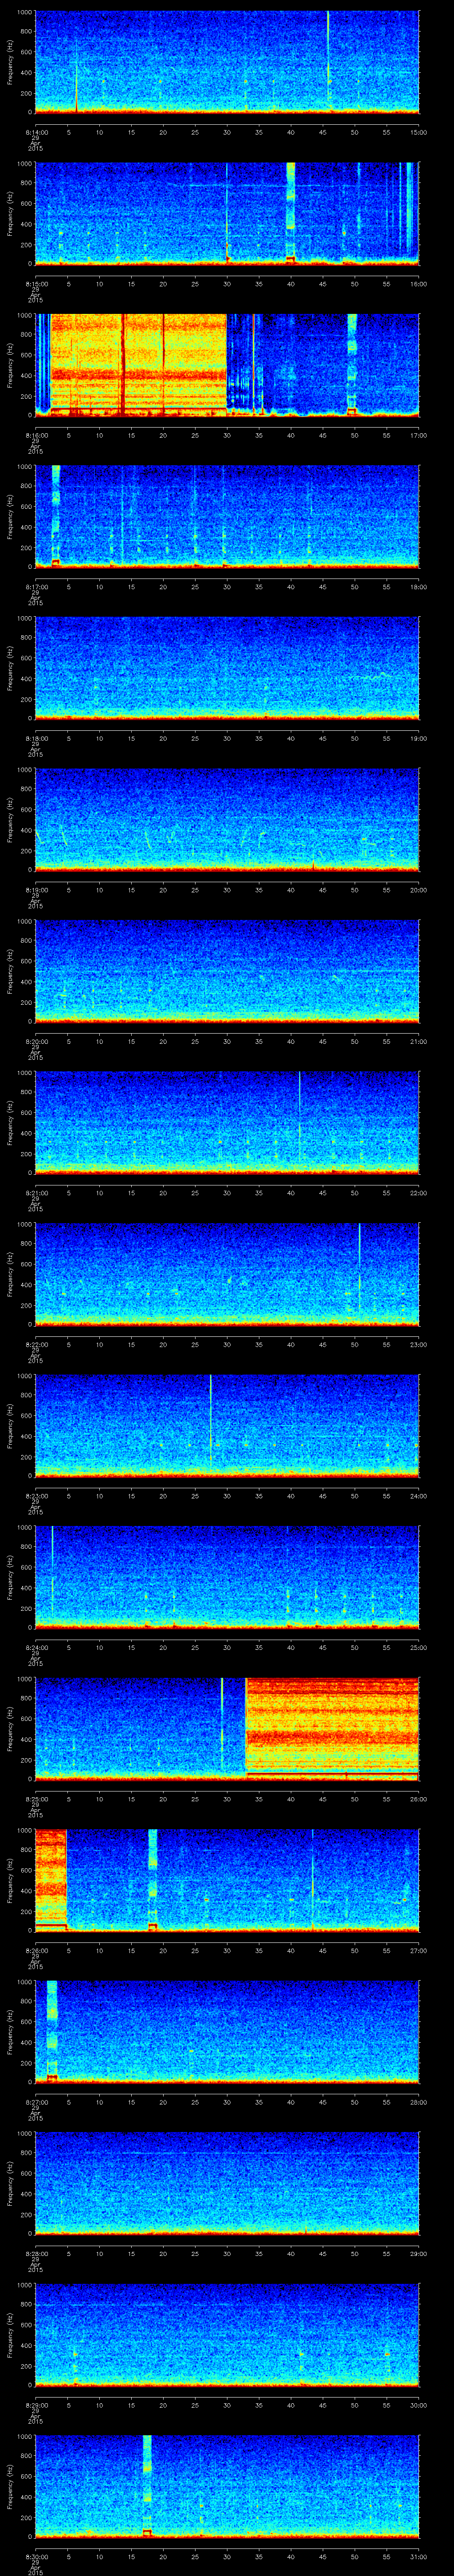Click the red broadband noise block in 8:16:00 spectrogram

point(139,364)
